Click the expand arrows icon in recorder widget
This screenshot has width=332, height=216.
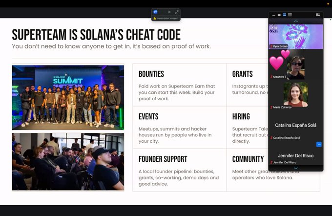click(x=177, y=12)
